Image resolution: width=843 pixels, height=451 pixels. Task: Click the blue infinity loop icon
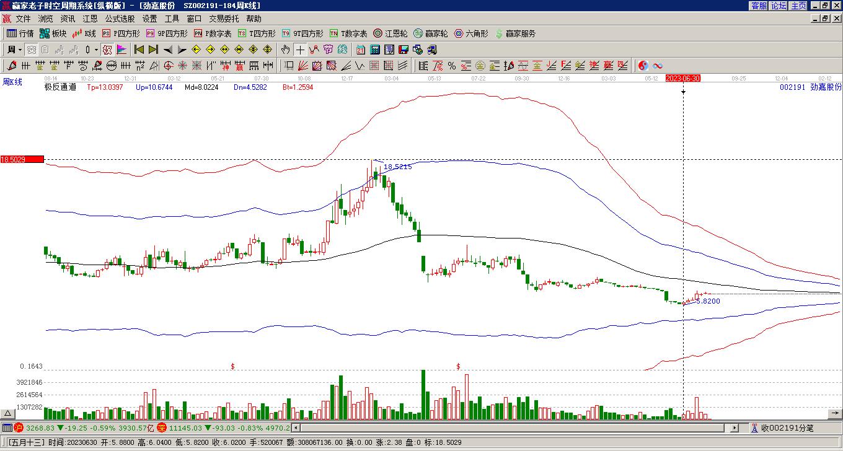(x=658, y=66)
